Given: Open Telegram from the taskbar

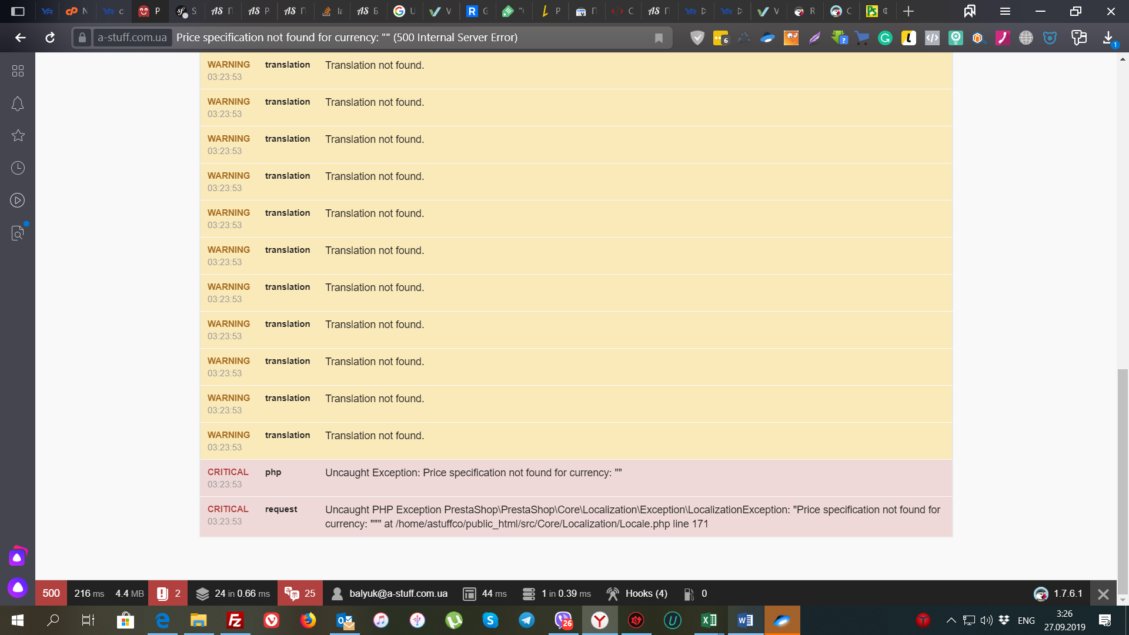Looking at the screenshot, I should click(x=527, y=620).
